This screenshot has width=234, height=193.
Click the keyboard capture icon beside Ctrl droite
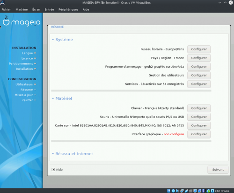pos(212,191)
